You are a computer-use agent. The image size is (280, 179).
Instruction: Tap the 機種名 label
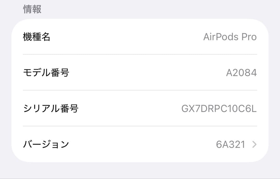point(36,37)
